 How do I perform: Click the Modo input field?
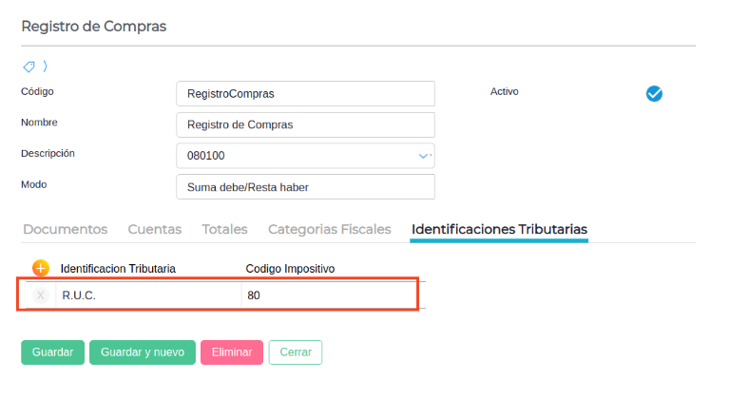305,187
